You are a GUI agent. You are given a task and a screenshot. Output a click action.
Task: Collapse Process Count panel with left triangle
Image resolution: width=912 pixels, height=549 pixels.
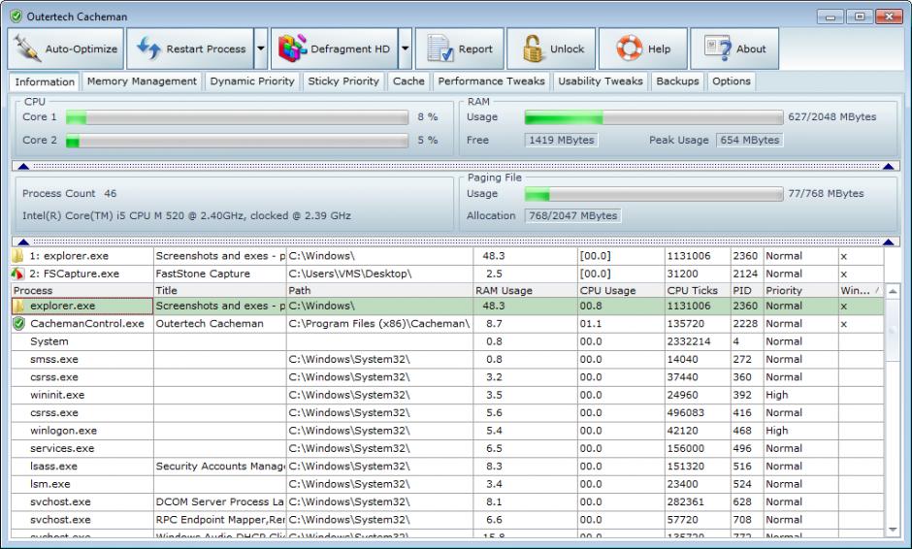click(23, 242)
